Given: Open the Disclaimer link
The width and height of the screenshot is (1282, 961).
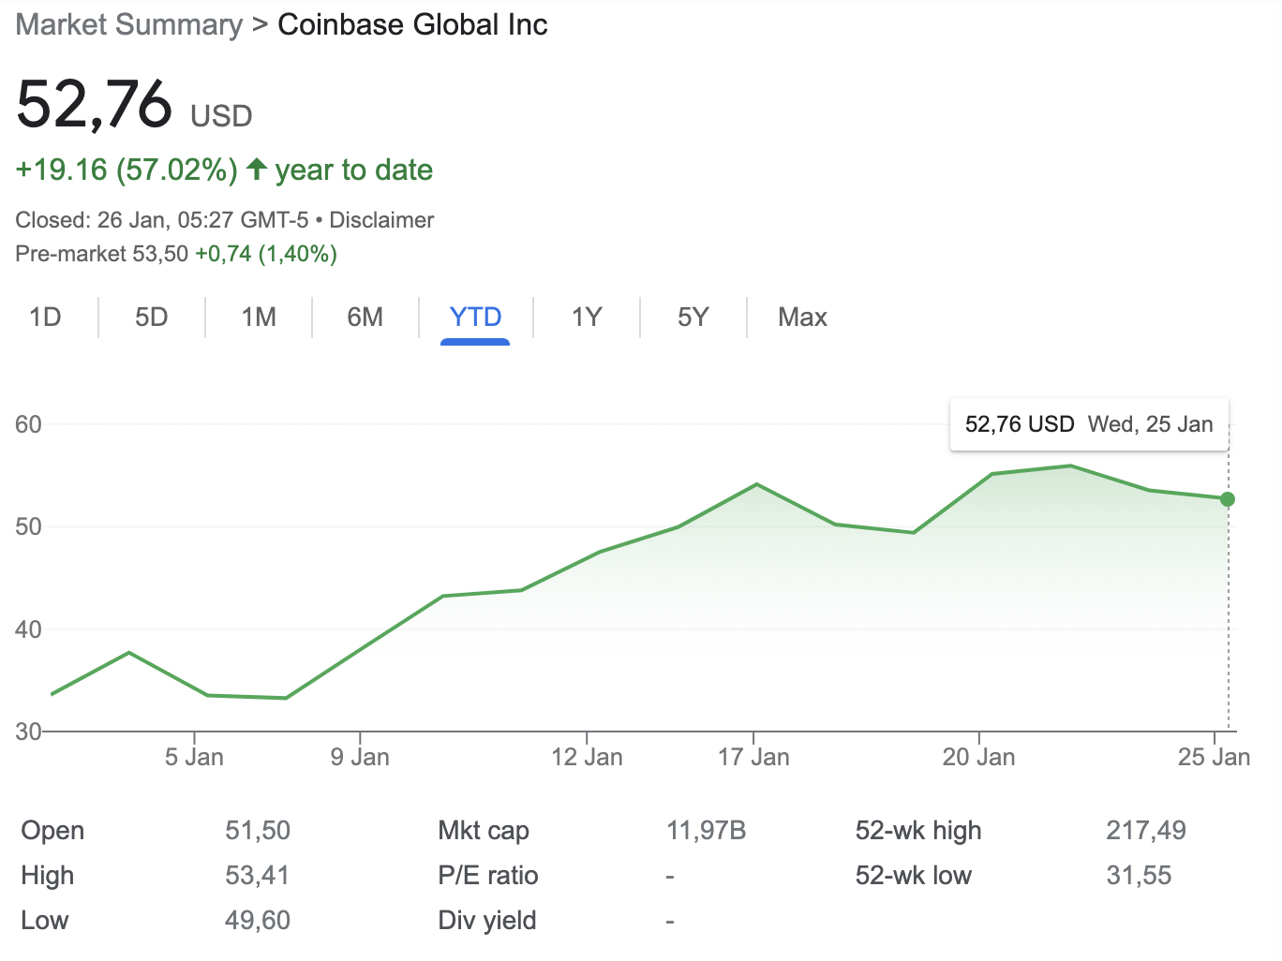Looking at the screenshot, I should click(381, 220).
